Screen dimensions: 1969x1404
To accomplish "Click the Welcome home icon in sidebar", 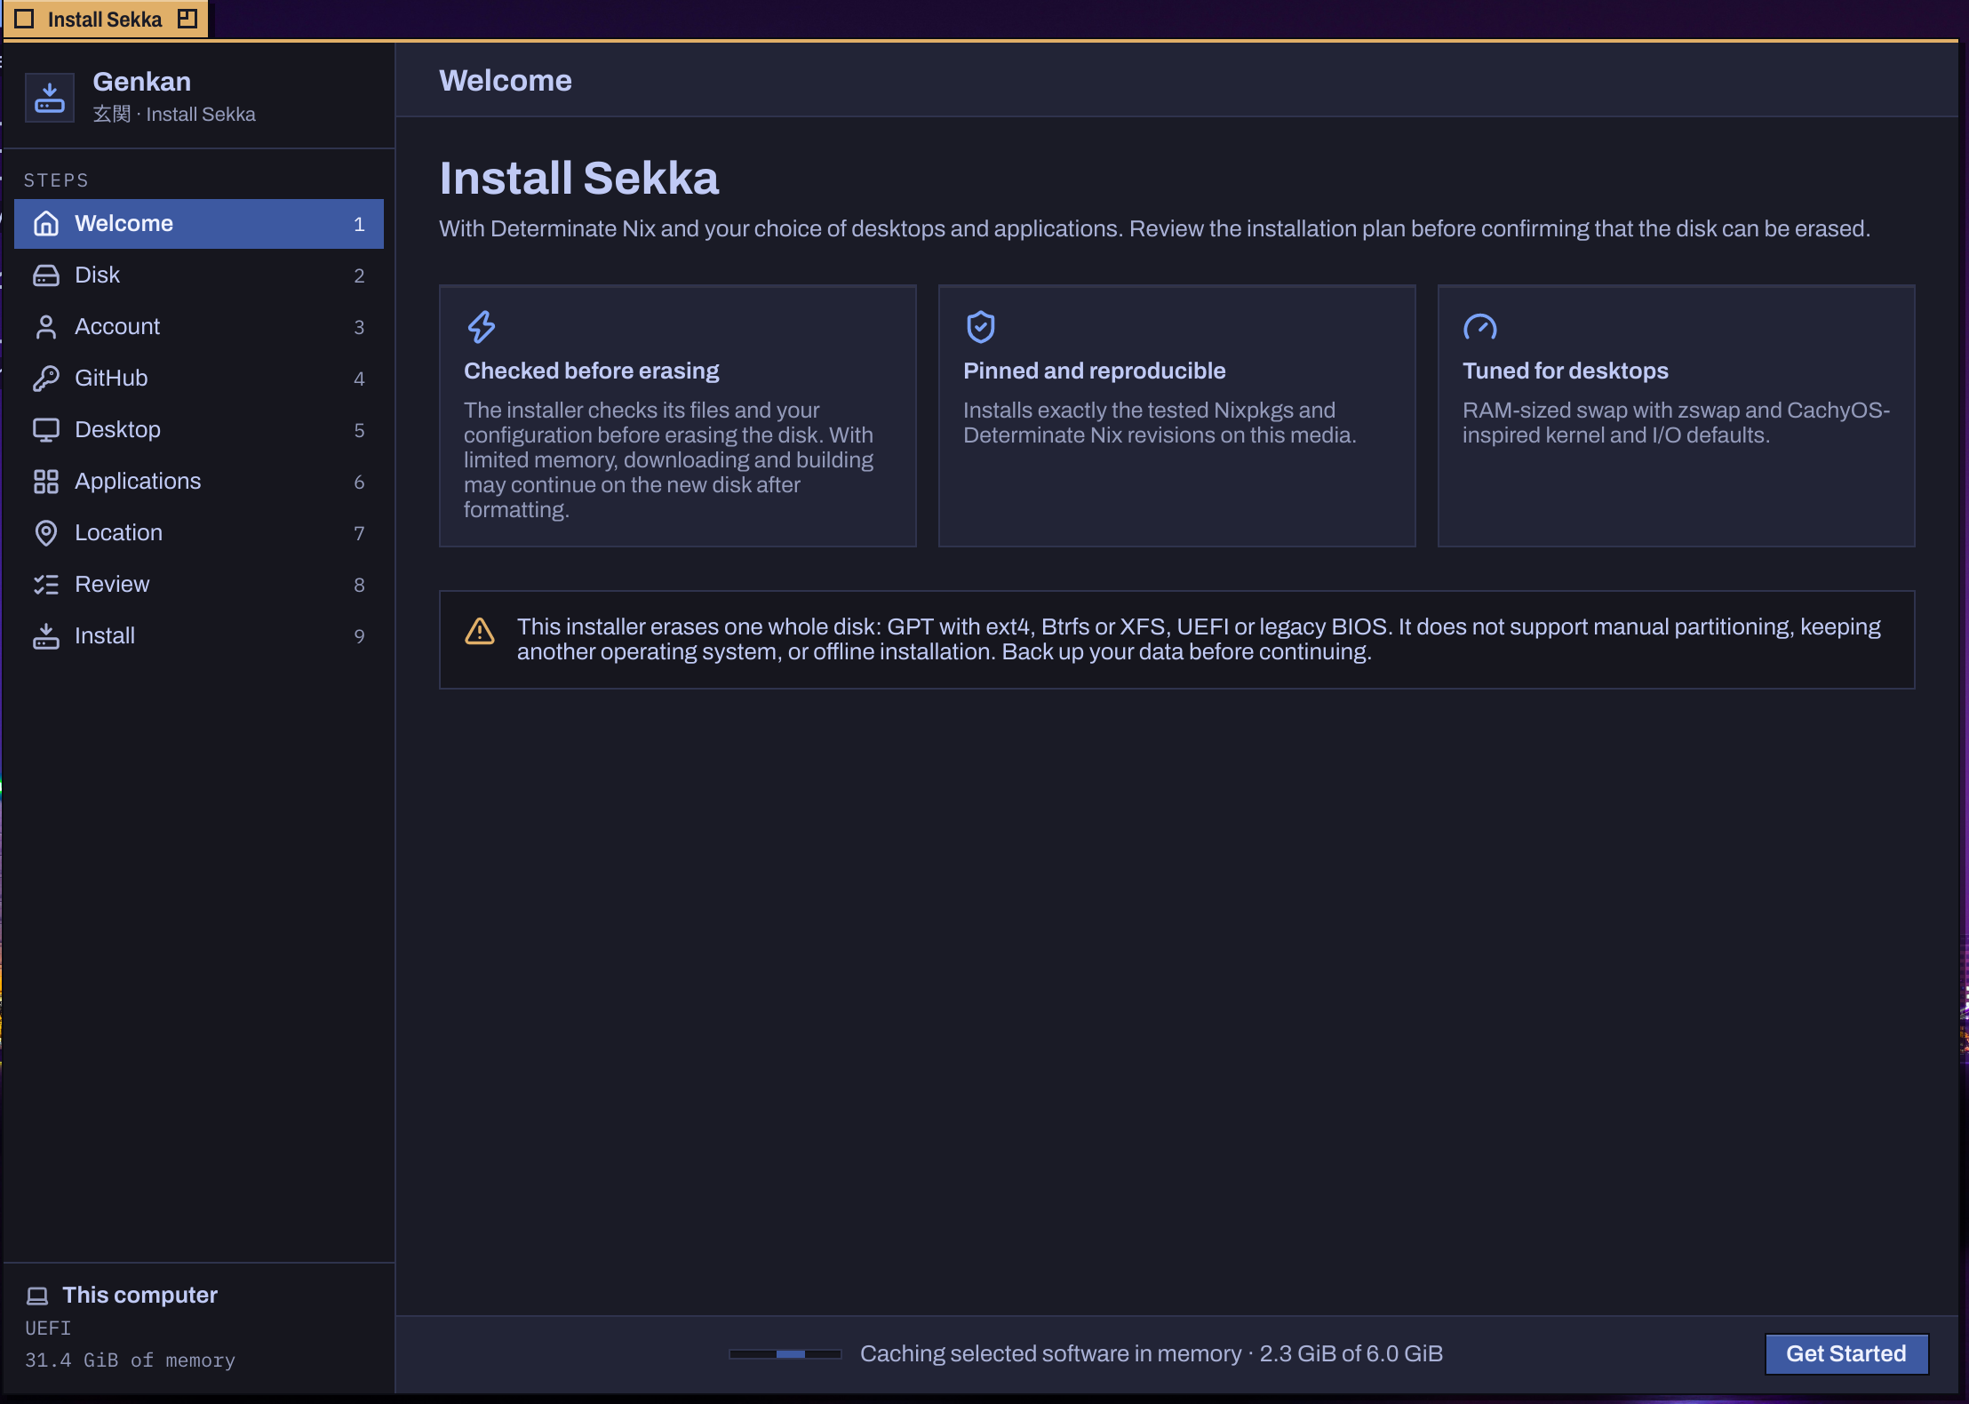I will coord(46,224).
